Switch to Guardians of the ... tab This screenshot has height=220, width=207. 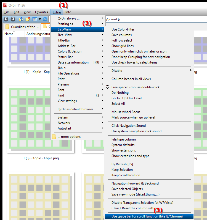click(x=22, y=27)
